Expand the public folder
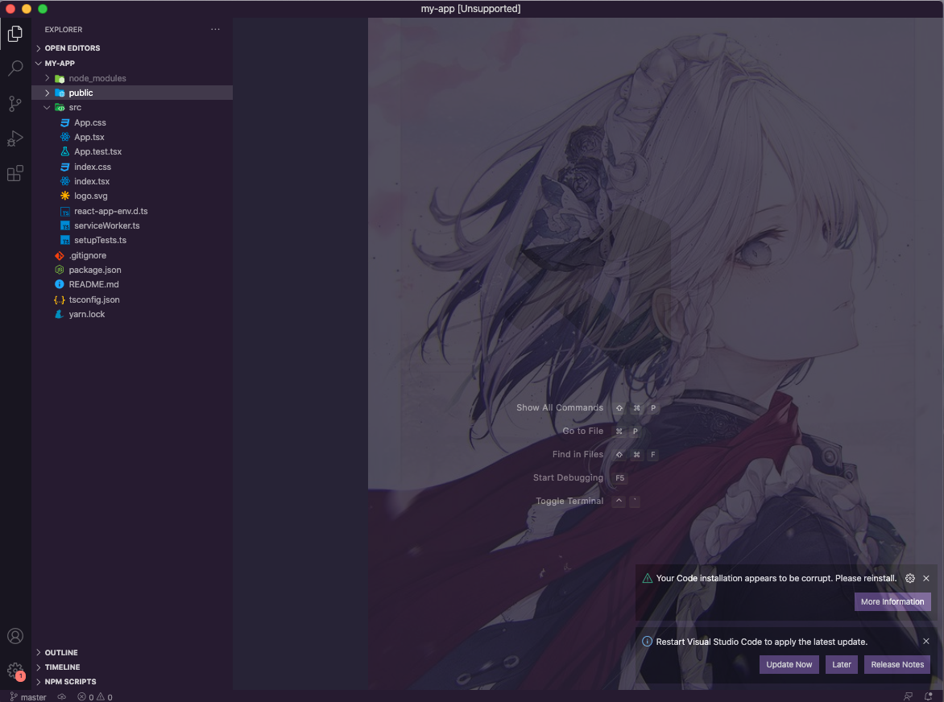The height and width of the screenshot is (702, 944). pos(132,93)
